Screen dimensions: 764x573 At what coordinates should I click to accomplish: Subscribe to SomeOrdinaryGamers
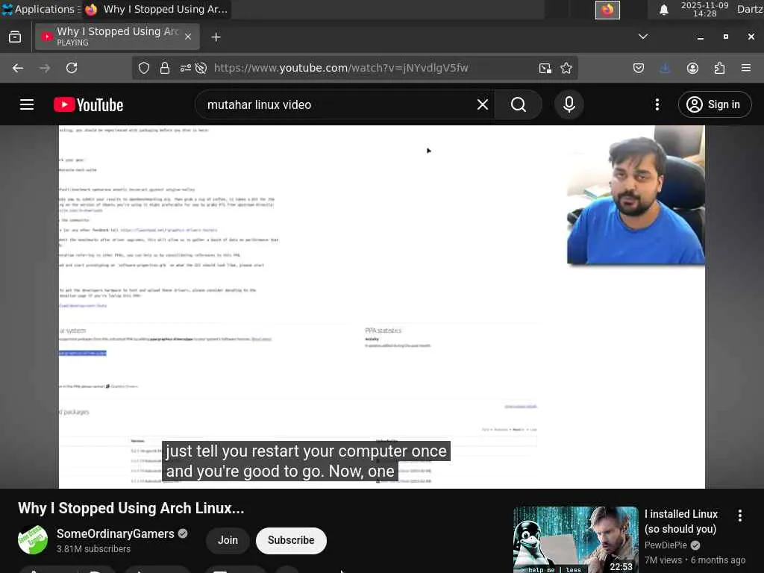coord(291,540)
